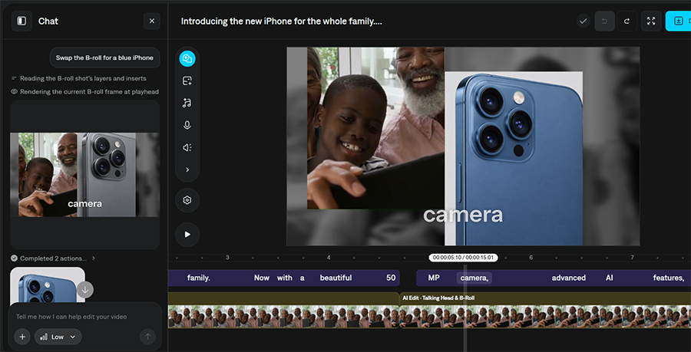The image size is (691, 352).
Task: Open the AI chat tool in toolbar
Action: [x=187, y=58]
